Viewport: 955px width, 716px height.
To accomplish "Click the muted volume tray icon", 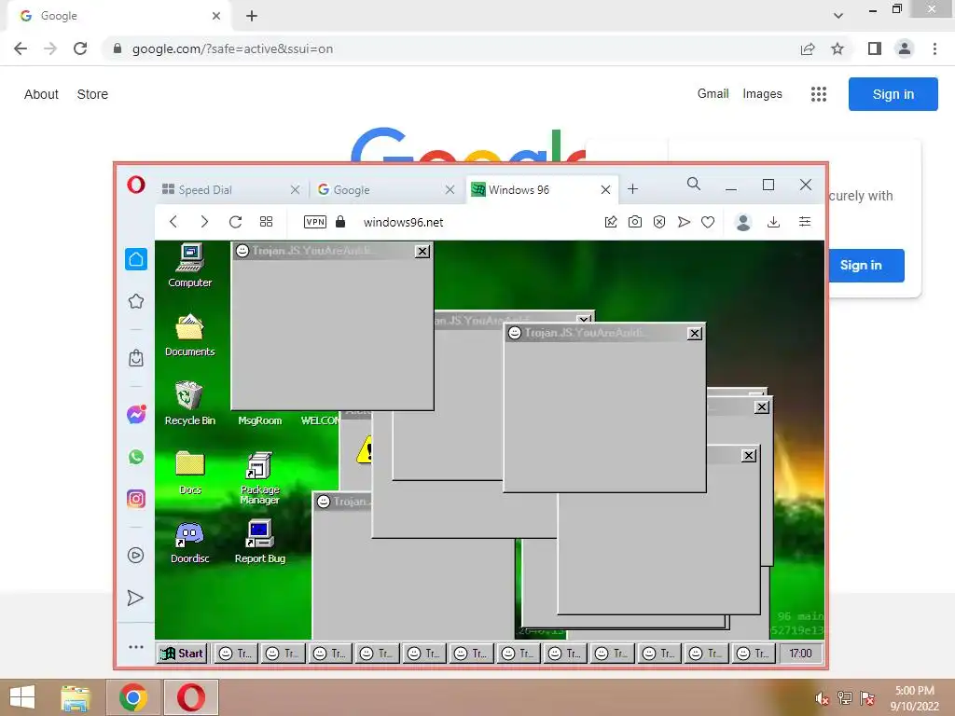I will tap(822, 698).
